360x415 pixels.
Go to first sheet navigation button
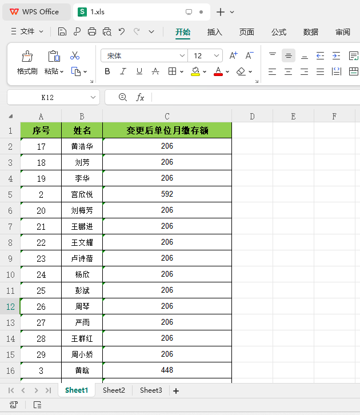click(11, 390)
